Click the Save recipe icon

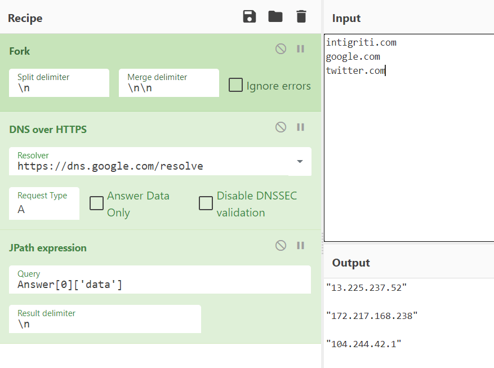click(249, 16)
